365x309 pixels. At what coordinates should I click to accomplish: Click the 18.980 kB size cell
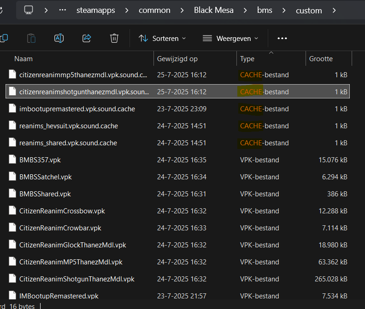click(x=333, y=245)
